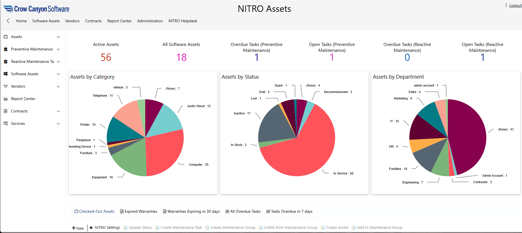The image size is (522, 233).
Task: Click the Assets briefcase icon in sidebar
Action: 6,37
